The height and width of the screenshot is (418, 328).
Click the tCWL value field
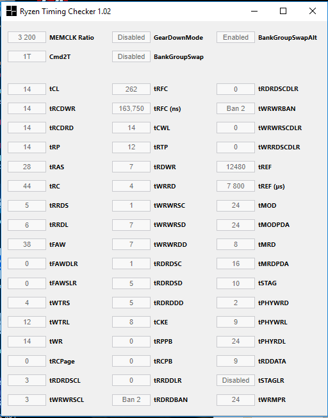[131, 128]
